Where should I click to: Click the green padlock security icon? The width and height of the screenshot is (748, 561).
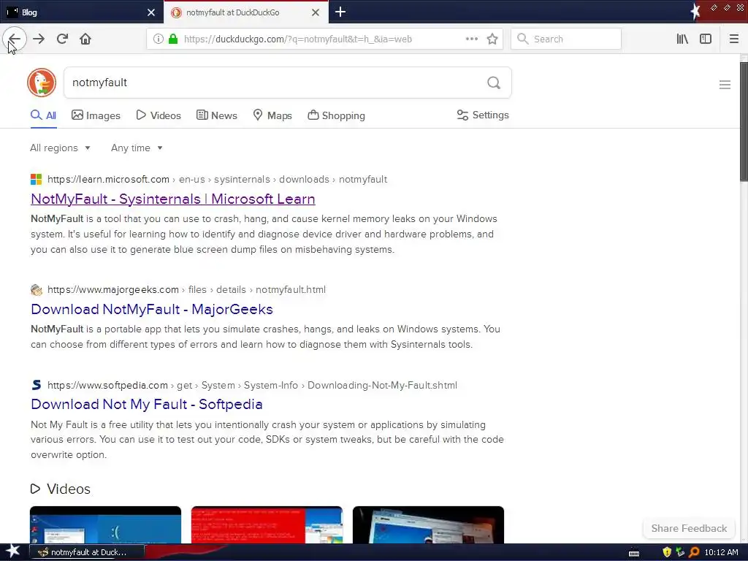click(x=173, y=39)
